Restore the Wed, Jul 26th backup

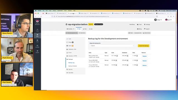[x=145, y=56]
